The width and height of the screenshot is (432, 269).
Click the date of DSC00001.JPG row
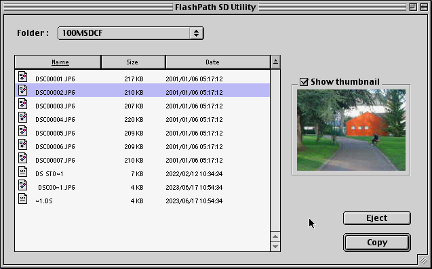(x=194, y=79)
